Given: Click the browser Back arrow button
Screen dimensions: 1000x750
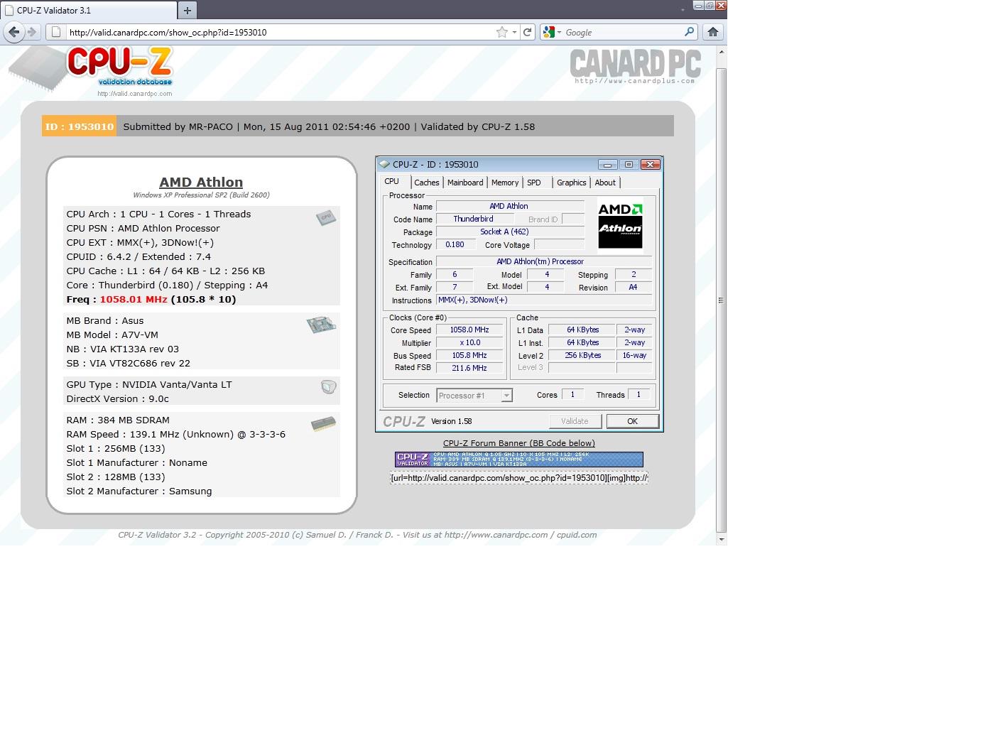Looking at the screenshot, I should (x=13, y=32).
